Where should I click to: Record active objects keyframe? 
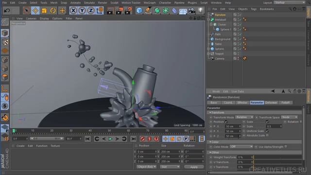pyautogui.click(x=142, y=139)
